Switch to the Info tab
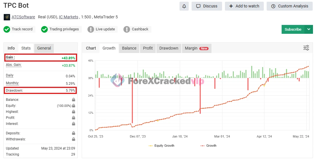315x161 pixels. [11, 48]
